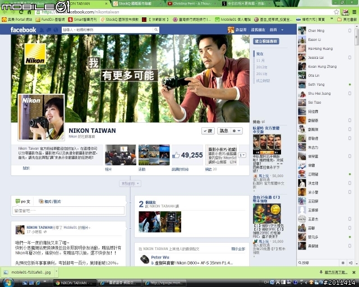Go to browser home page icon
359x287 pixels.
(x=29, y=12)
